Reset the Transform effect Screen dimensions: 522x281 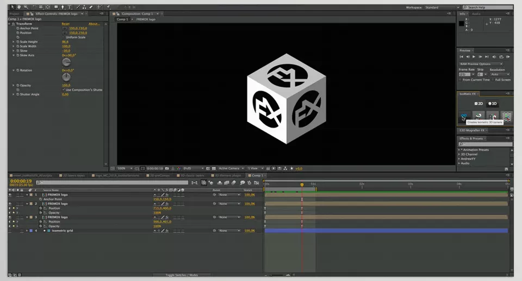66,24
